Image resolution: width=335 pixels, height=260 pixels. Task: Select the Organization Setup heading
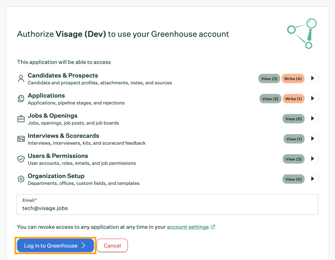56,176
